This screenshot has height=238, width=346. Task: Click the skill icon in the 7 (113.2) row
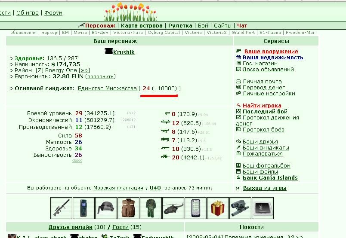(x=166, y=139)
